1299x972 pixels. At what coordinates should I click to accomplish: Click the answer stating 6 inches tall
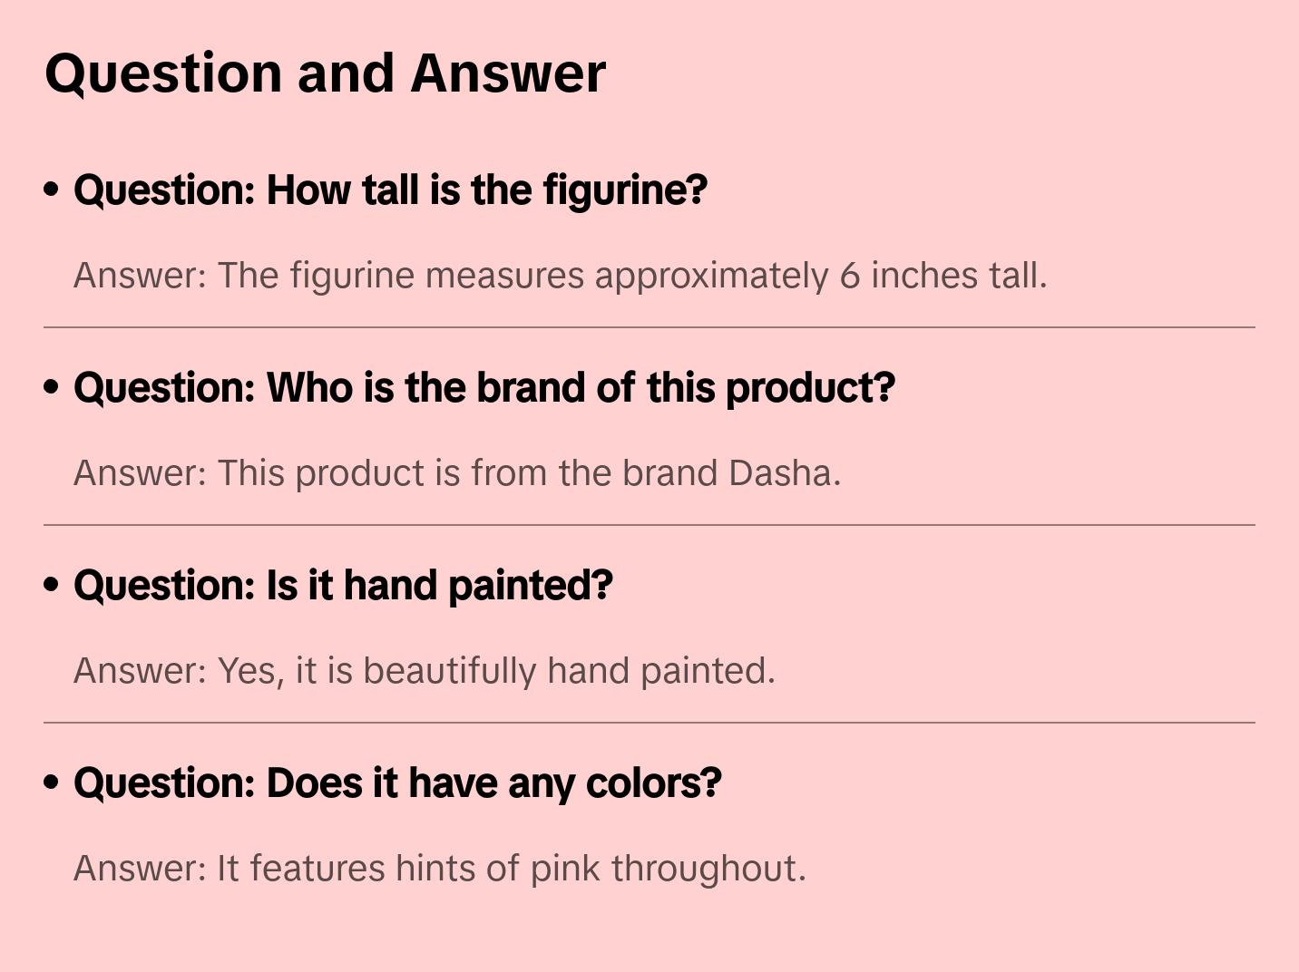pyautogui.click(x=560, y=276)
